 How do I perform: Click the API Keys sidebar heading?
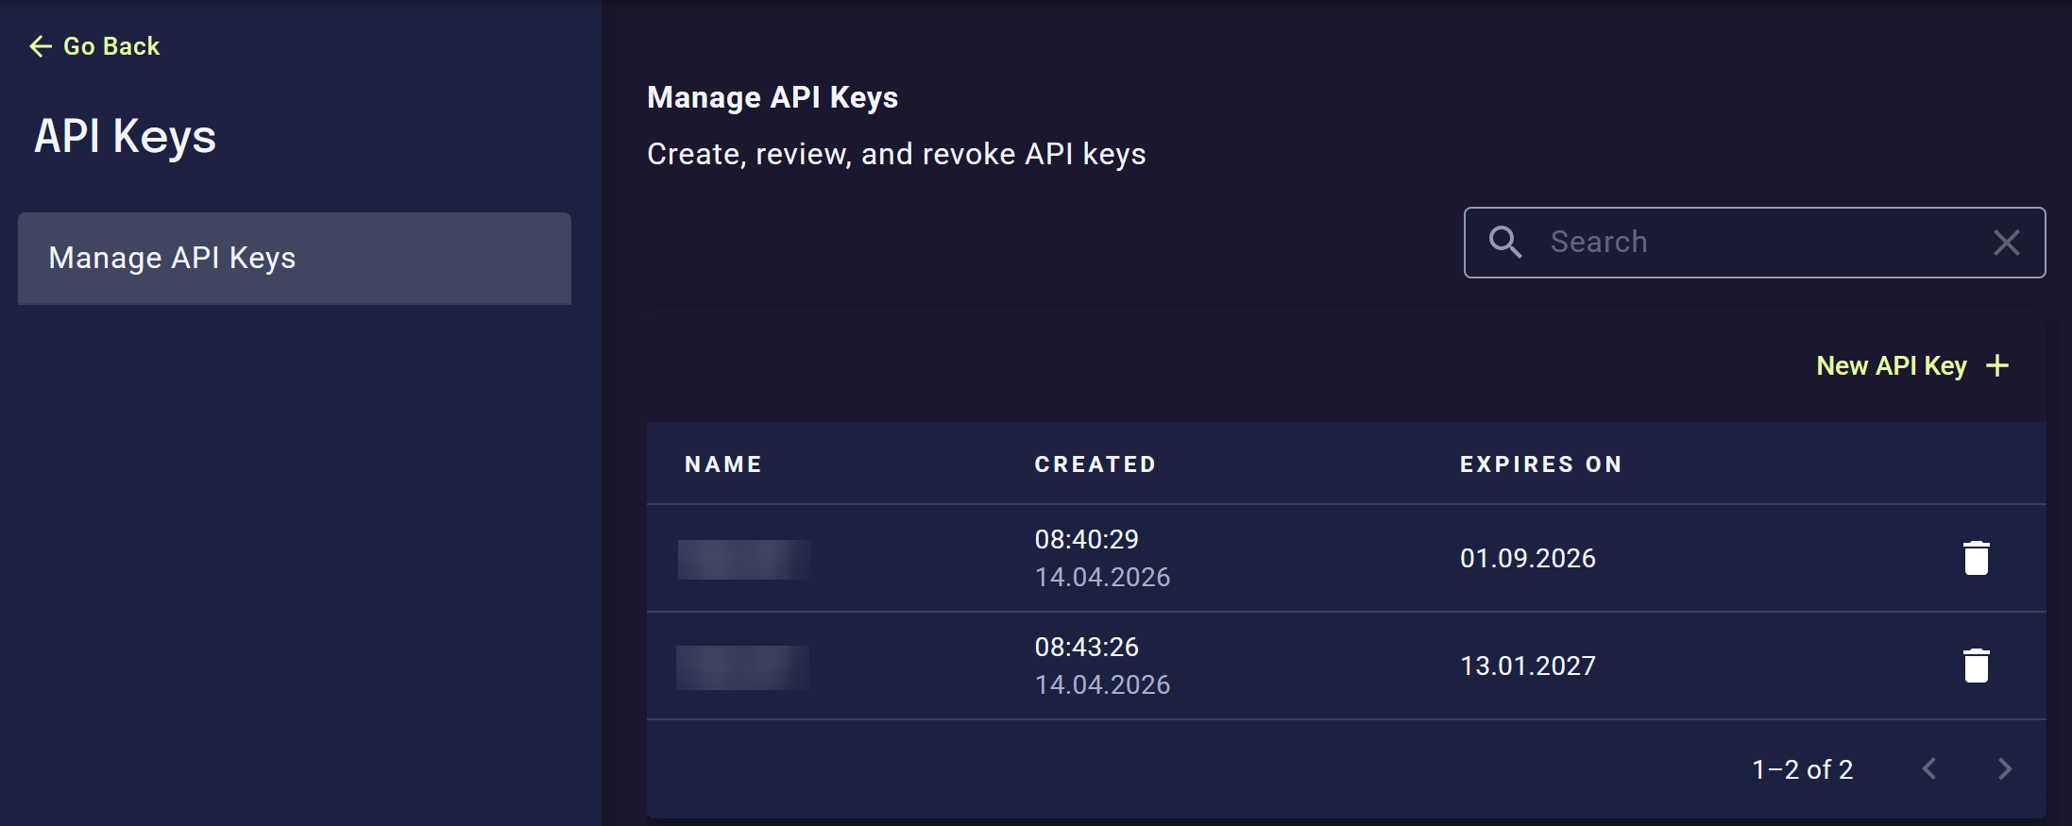[126, 137]
